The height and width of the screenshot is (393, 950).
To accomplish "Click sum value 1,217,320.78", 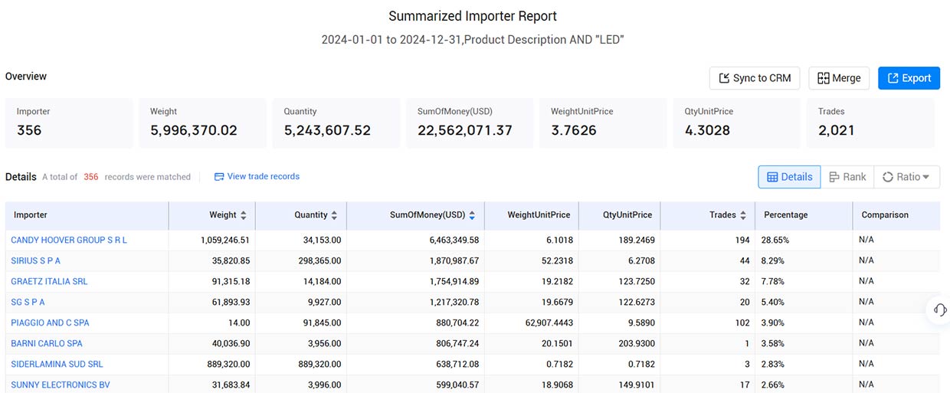I will [454, 302].
